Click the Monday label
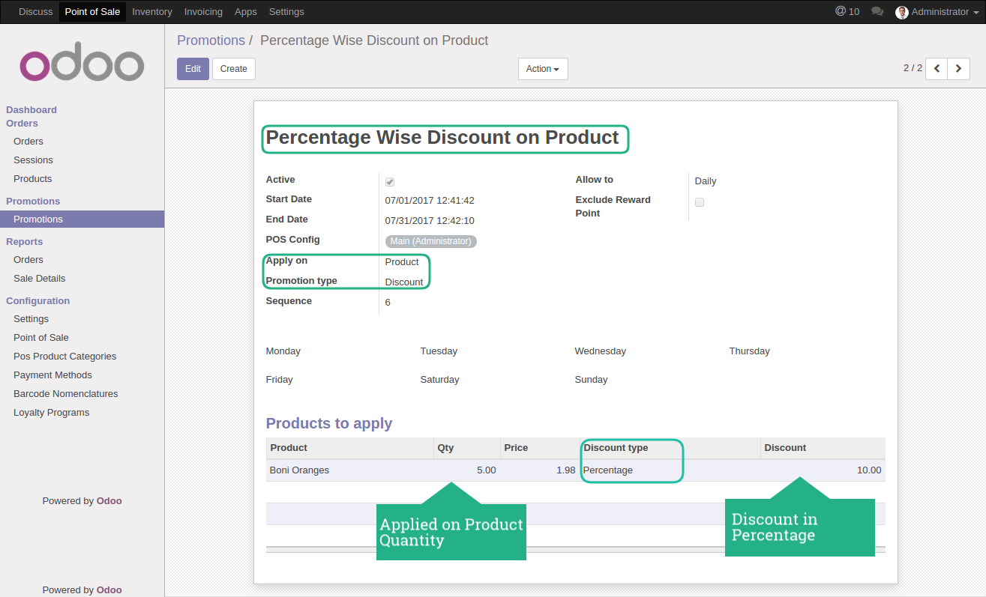986x597 pixels. 283,351
